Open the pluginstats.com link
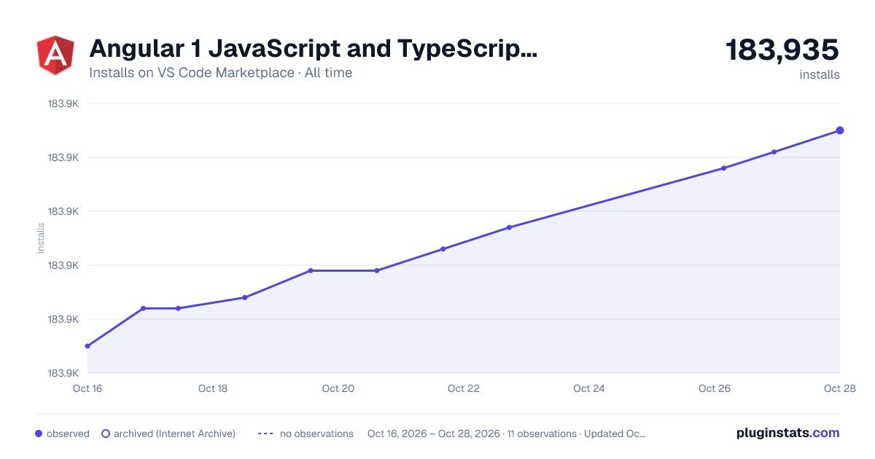Viewport: 875px width, 459px height. 788,433
